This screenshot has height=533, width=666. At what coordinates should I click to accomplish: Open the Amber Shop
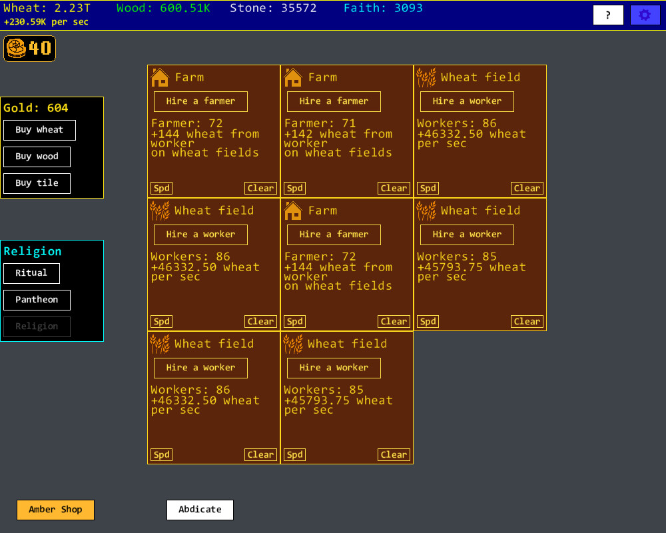point(55,510)
